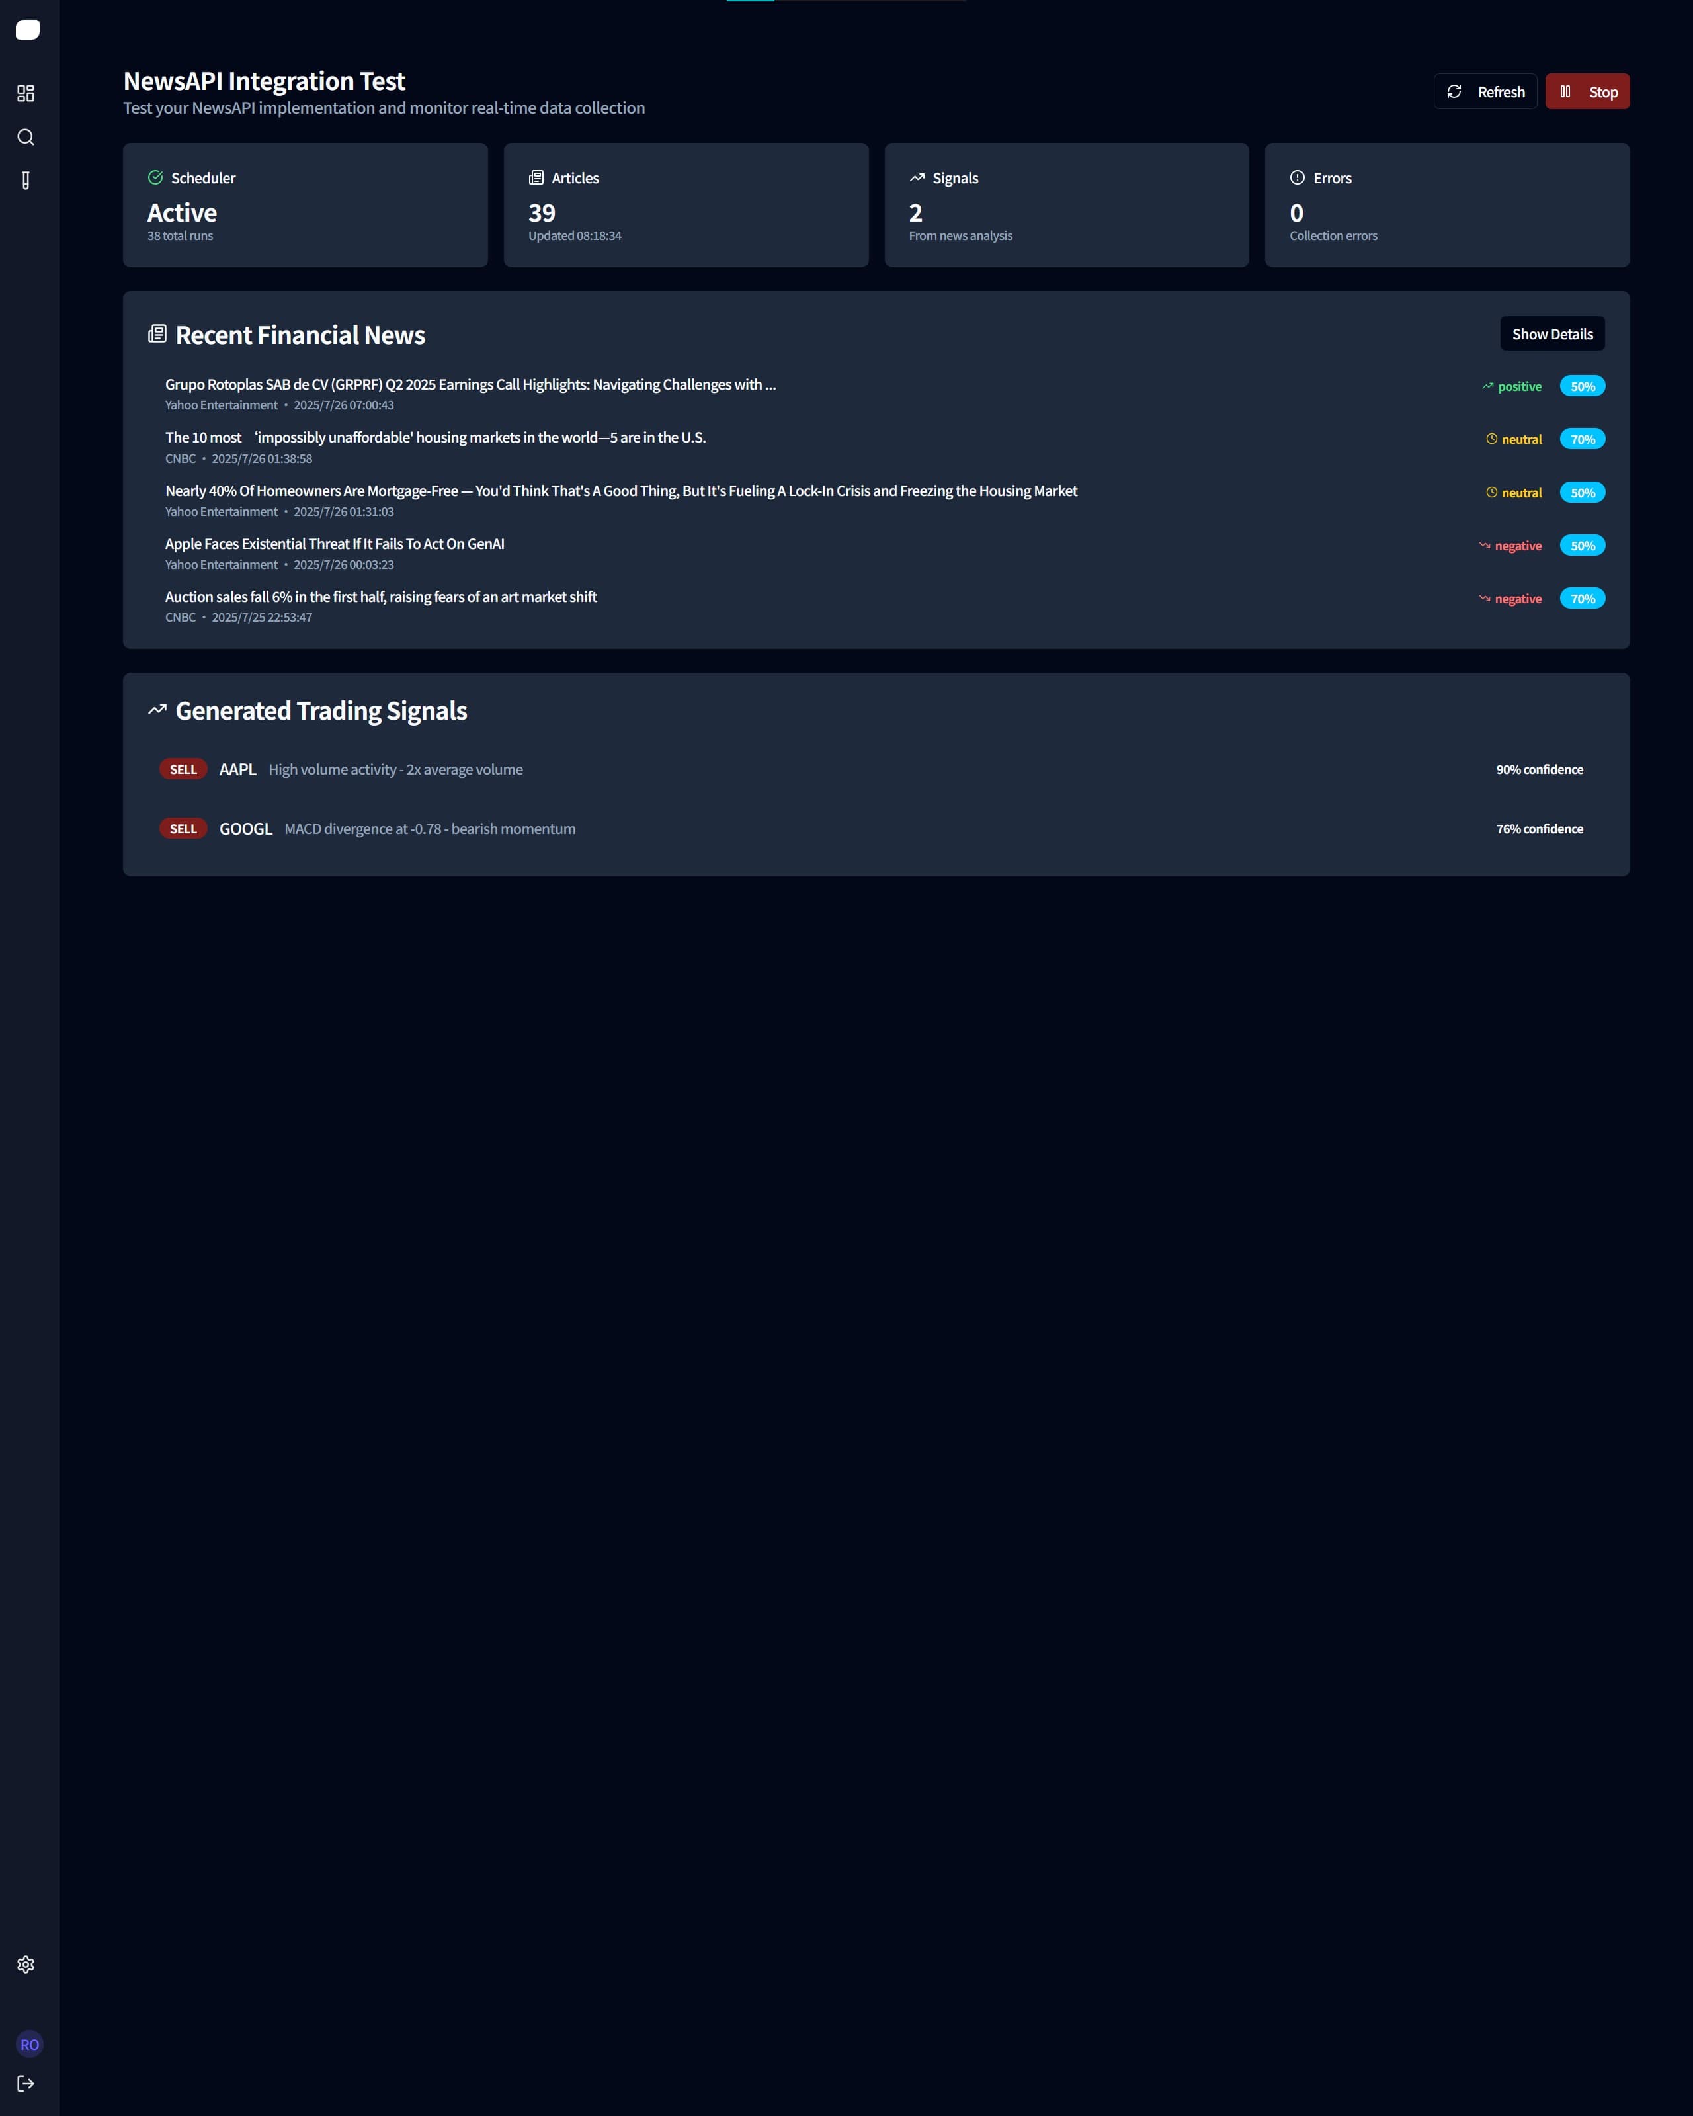This screenshot has width=1693, height=2116.
Task: Click the RO user avatar
Action: (30, 2045)
